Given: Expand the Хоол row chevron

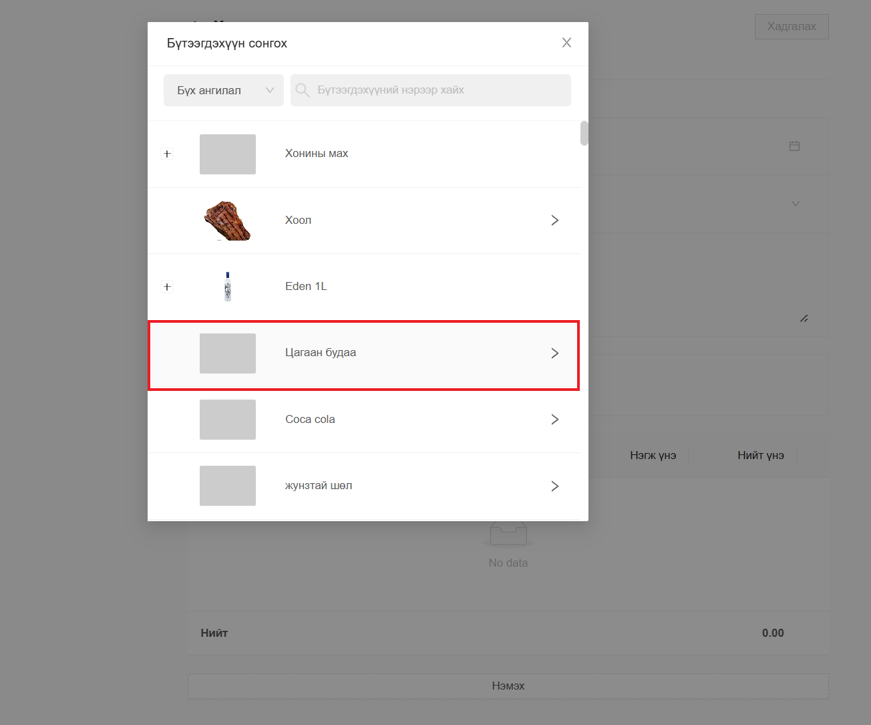Looking at the screenshot, I should coord(554,221).
